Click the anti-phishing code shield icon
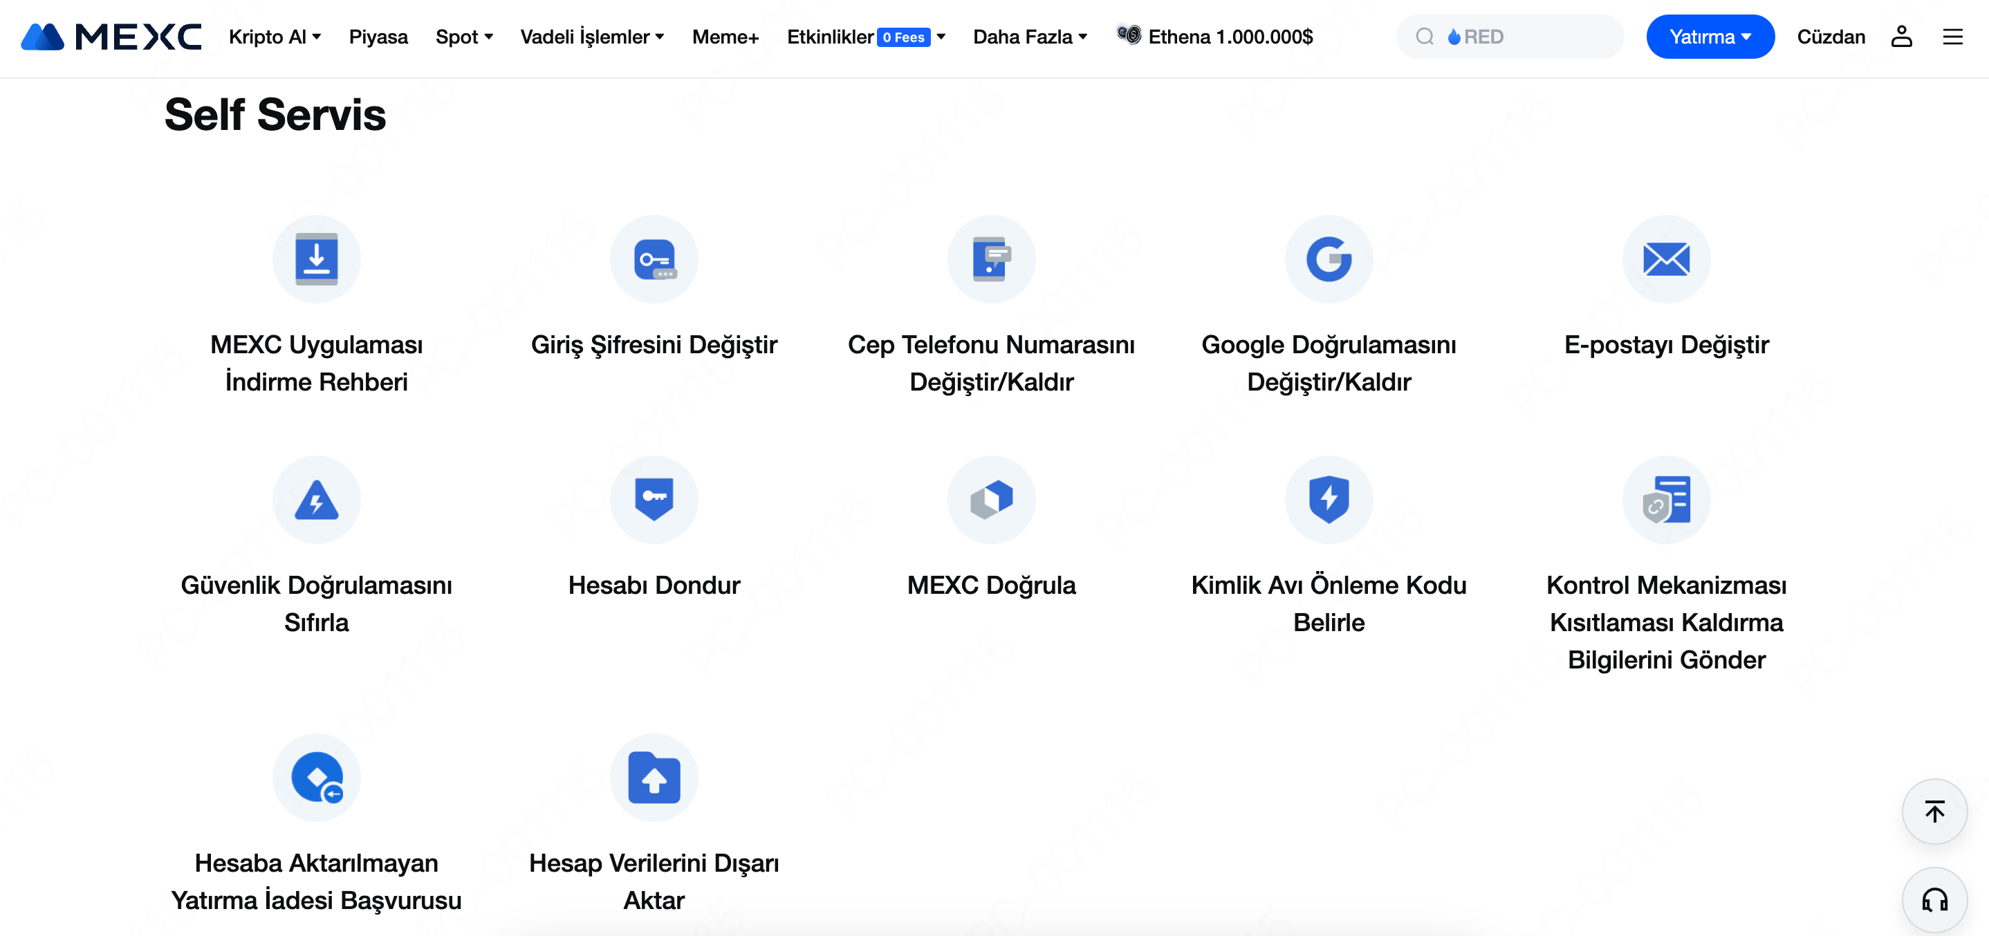This screenshot has width=1989, height=936. tap(1329, 500)
